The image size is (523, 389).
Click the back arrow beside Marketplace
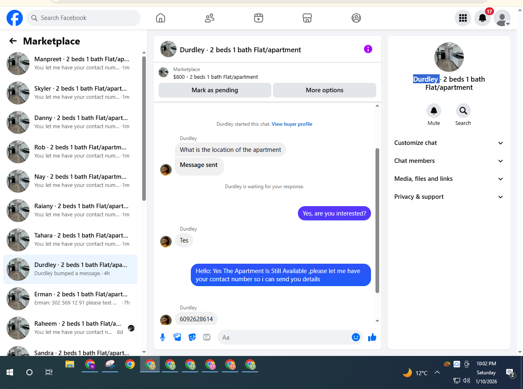(13, 41)
